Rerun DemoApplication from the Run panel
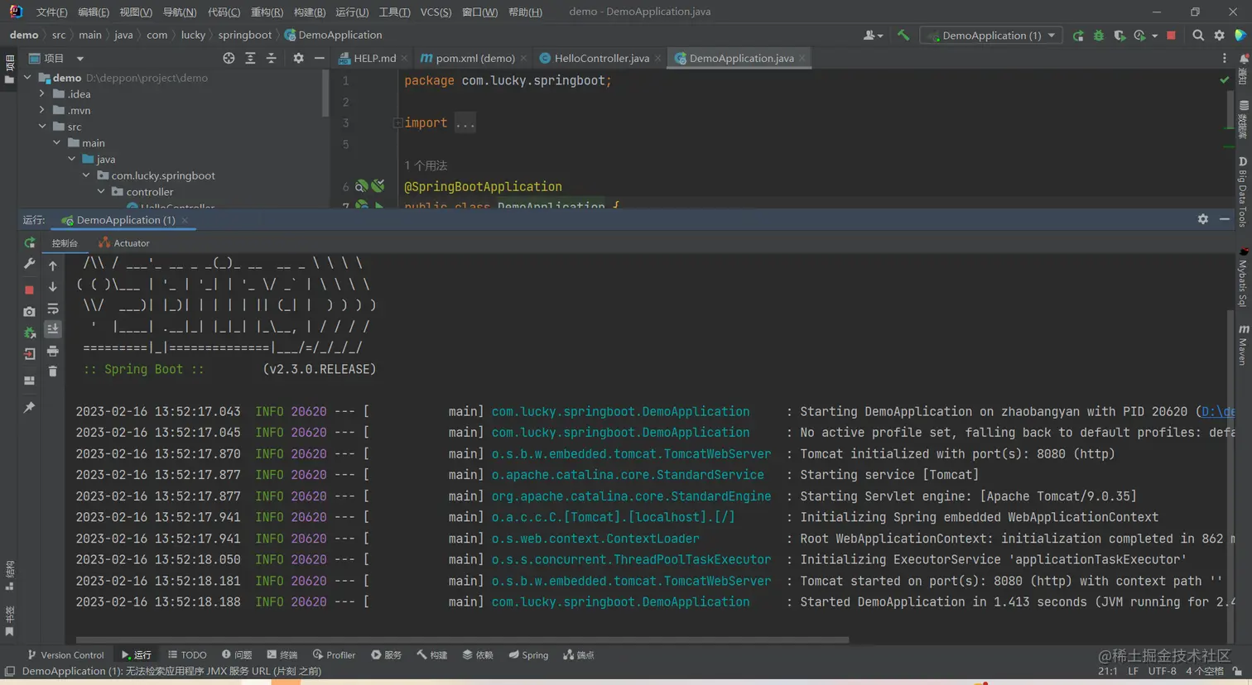The image size is (1252, 685). point(29,243)
